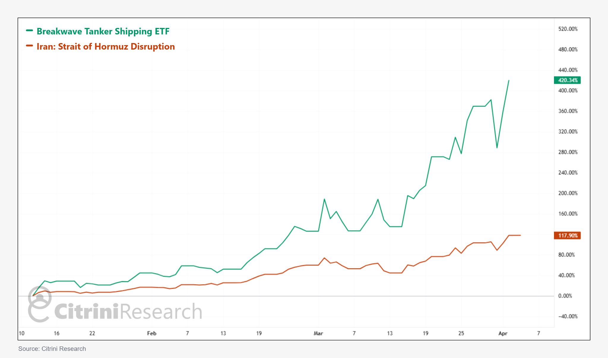
Task: Click the orange line's end point
Action: coord(520,235)
